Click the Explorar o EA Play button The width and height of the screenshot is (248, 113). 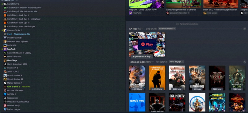142,57
